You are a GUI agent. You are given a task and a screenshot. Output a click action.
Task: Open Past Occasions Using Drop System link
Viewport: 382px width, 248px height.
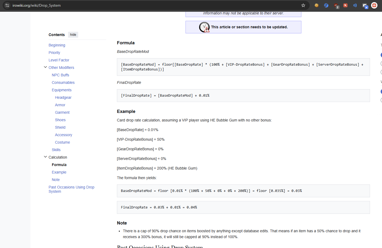pyautogui.click(x=72, y=189)
